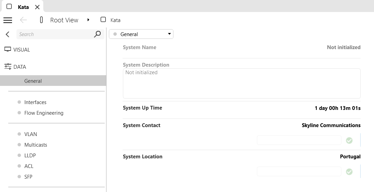This screenshot has height=192, width=374.
Task: Open the DATA section
Action: 20,67
